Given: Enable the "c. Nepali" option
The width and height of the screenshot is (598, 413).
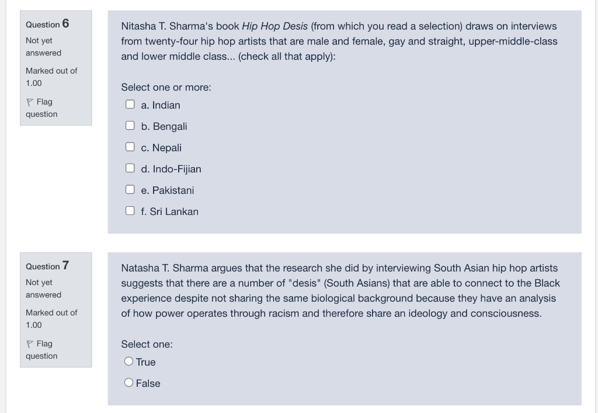Looking at the screenshot, I should 130,147.
